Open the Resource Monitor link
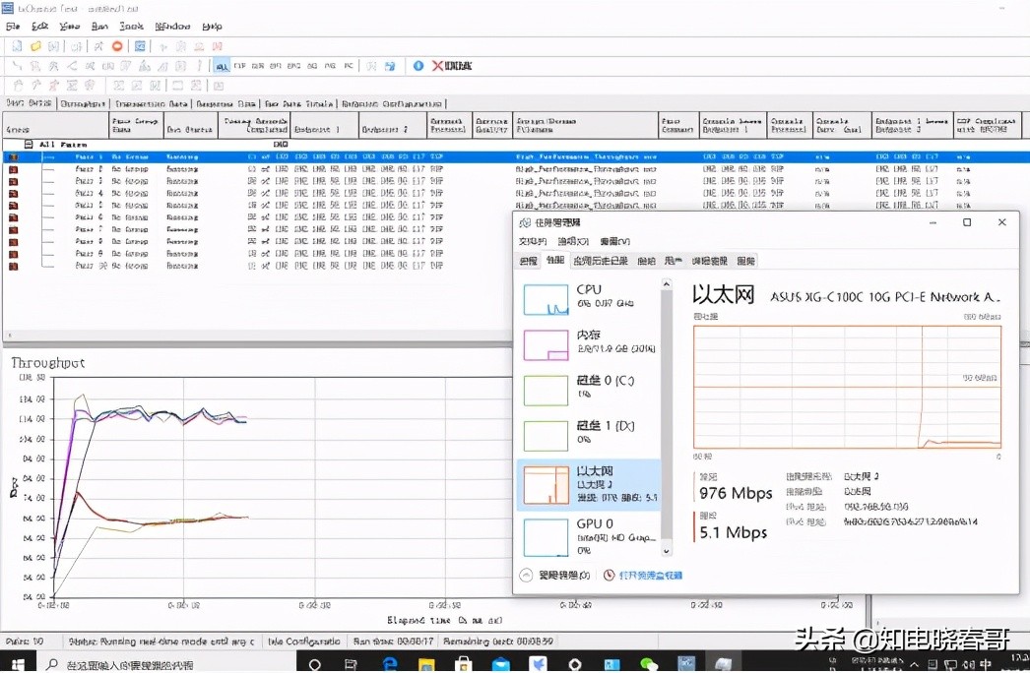This screenshot has height=673, width=1030. point(642,575)
